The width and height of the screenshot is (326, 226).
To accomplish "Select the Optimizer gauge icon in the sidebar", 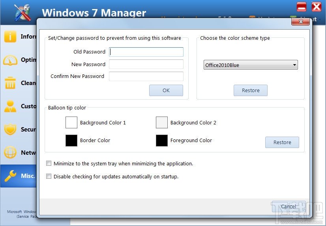I will (10, 60).
